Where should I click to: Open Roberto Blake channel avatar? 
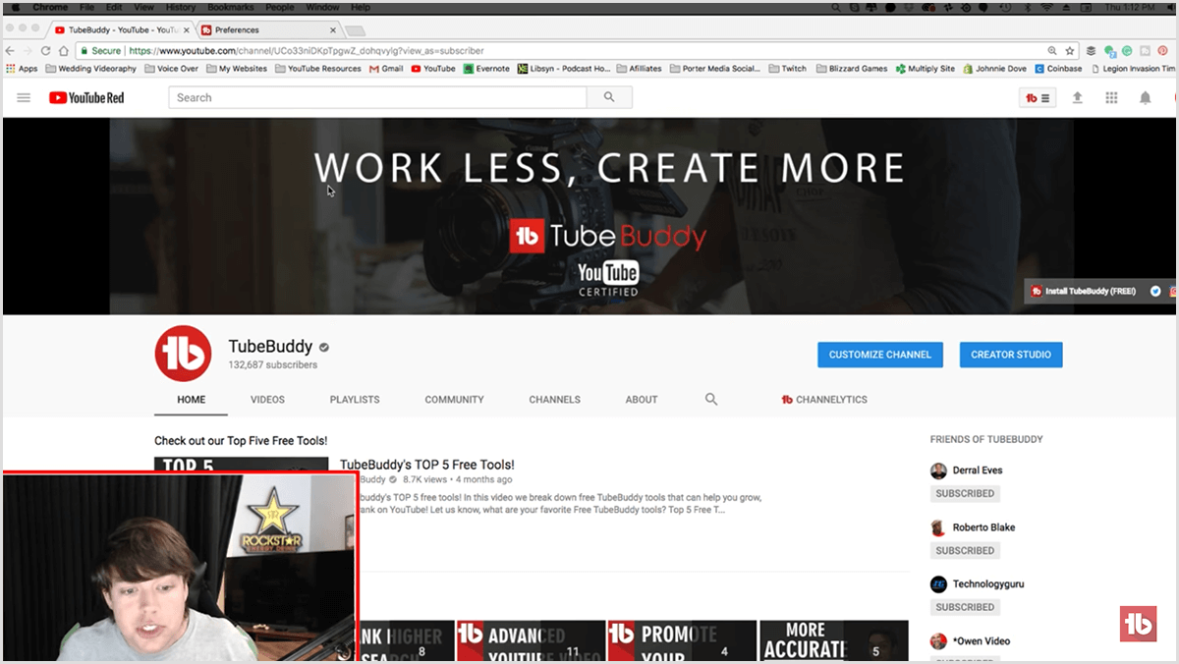(938, 527)
